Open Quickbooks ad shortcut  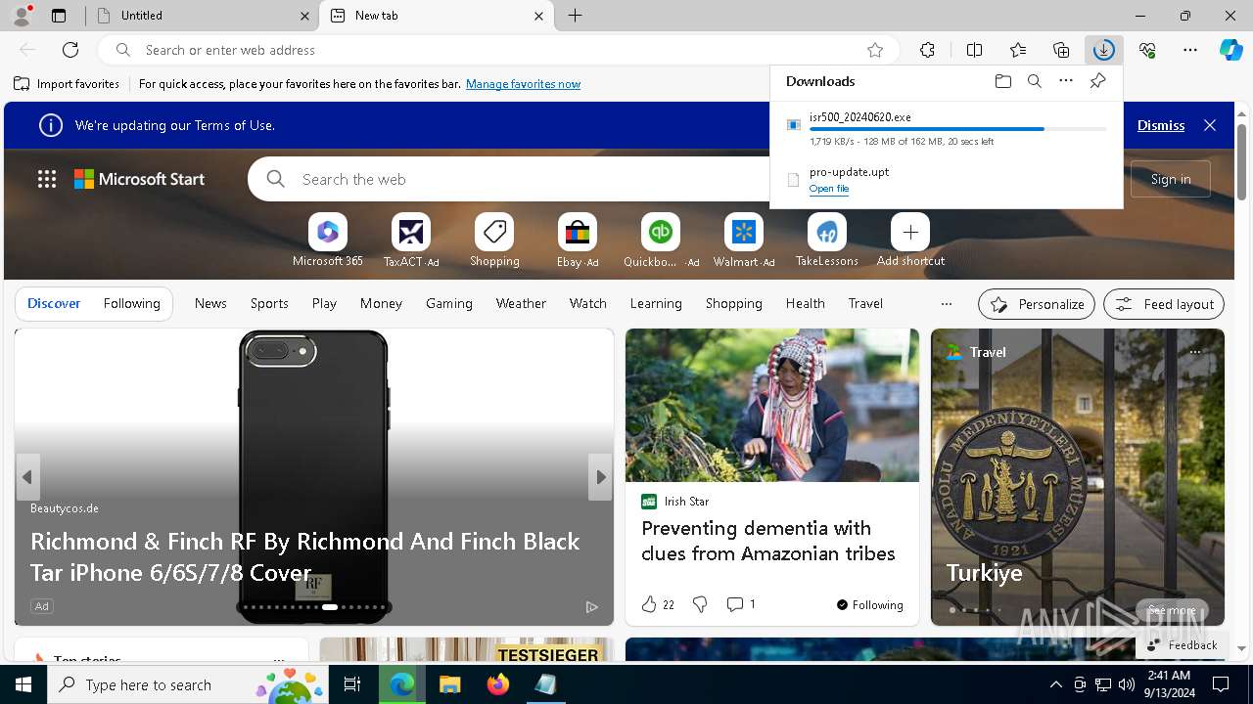(x=661, y=241)
